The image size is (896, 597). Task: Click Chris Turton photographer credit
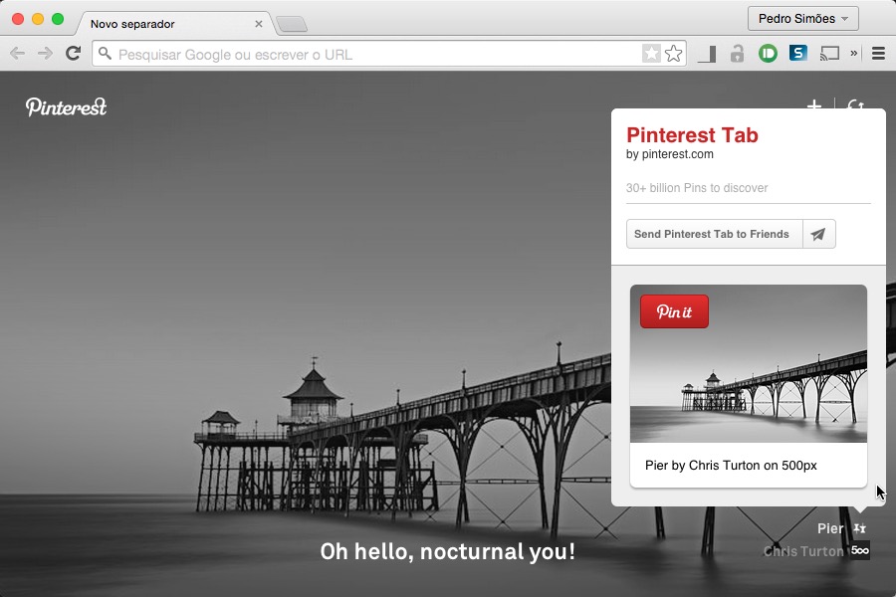click(x=803, y=551)
